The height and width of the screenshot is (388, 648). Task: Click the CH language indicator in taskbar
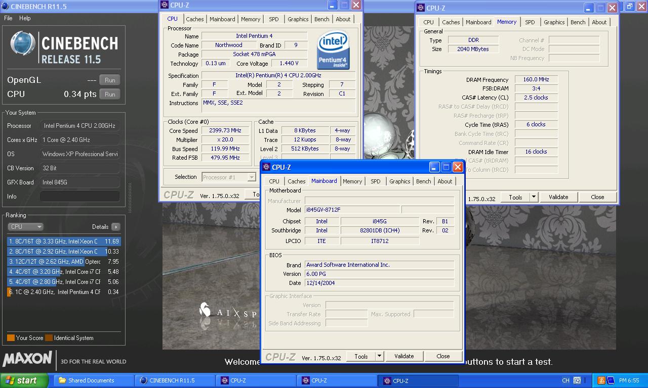click(565, 380)
